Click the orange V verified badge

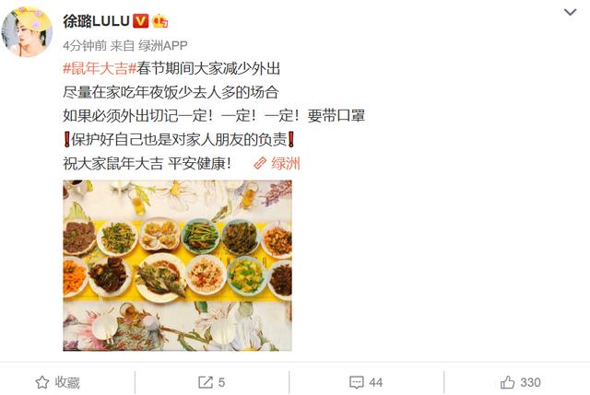click(141, 21)
